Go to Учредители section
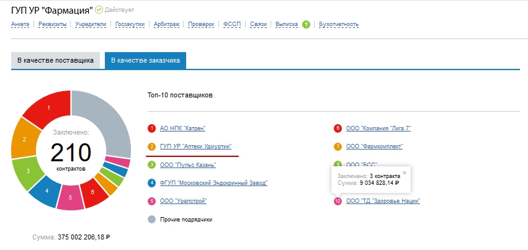 pos(91,24)
